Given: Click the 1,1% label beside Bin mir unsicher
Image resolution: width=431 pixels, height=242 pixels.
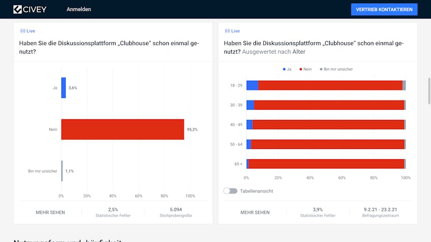Looking at the screenshot, I should (x=69, y=171).
